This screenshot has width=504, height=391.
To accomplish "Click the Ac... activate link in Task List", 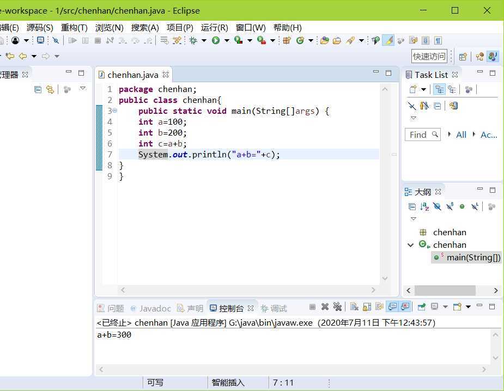I will point(489,135).
